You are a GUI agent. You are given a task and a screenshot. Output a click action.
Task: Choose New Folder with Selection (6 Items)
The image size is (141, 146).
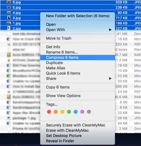[x=77, y=16]
